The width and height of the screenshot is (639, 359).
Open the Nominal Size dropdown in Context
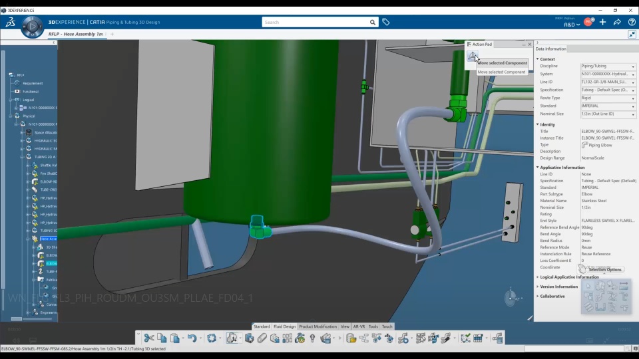click(608, 114)
